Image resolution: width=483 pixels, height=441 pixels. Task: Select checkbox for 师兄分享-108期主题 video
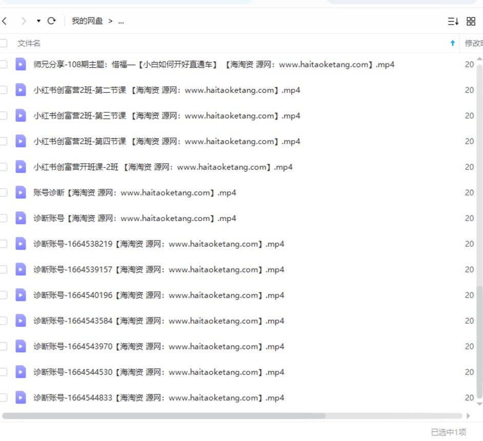click(x=4, y=65)
